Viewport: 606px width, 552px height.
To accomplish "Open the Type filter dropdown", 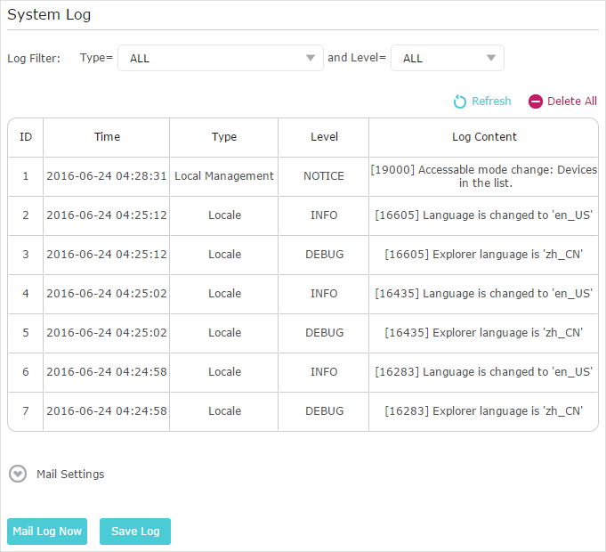I will point(221,58).
